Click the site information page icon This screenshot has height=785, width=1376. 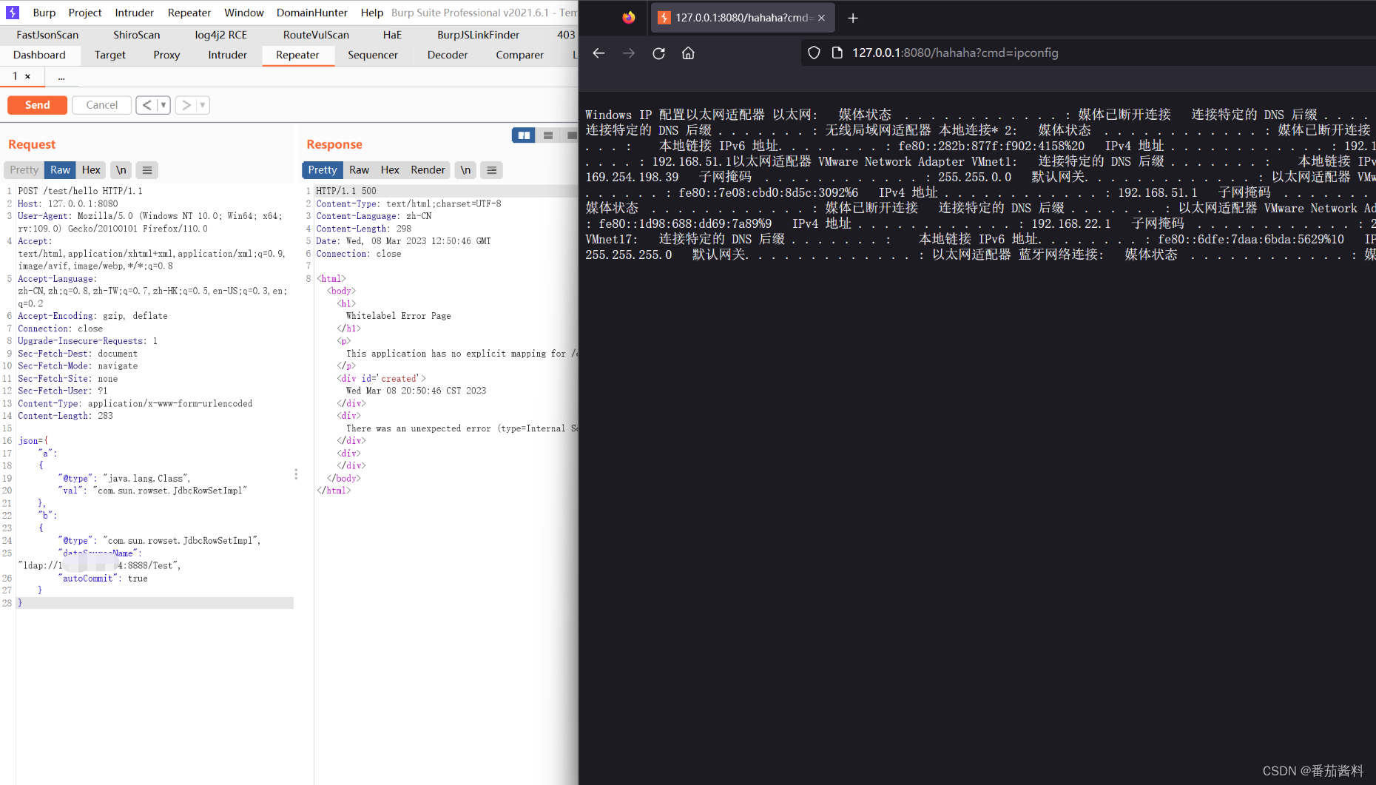(837, 53)
